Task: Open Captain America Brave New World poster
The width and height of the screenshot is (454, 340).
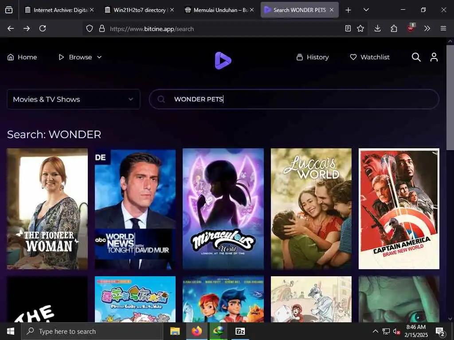Action: coord(399,209)
